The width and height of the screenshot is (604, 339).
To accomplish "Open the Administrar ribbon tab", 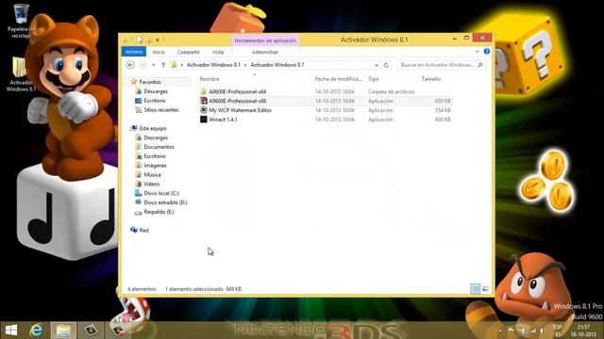I will pos(265,52).
